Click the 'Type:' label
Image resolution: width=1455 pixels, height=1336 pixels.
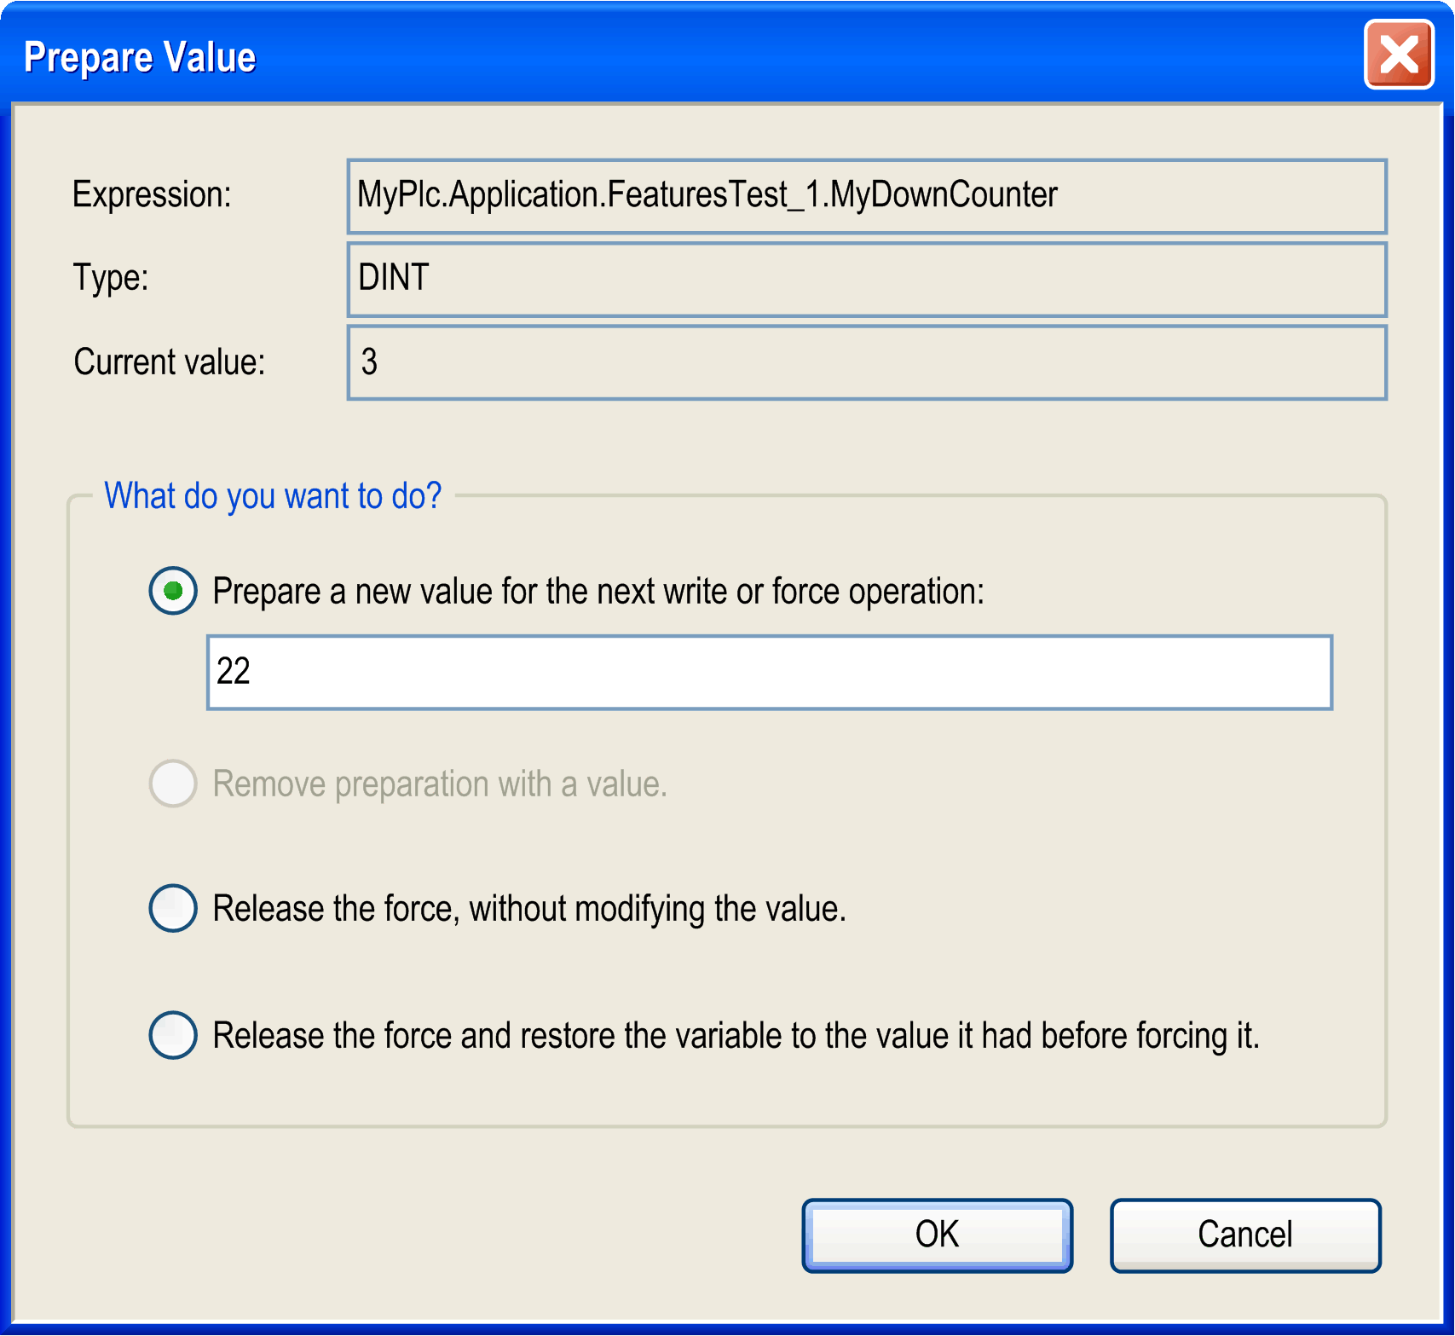(x=111, y=278)
